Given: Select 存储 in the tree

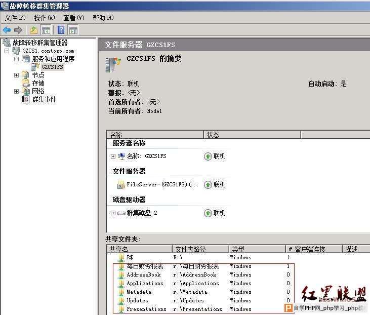Looking at the screenshot, I should pyautogui.click(x=38, y=83).
